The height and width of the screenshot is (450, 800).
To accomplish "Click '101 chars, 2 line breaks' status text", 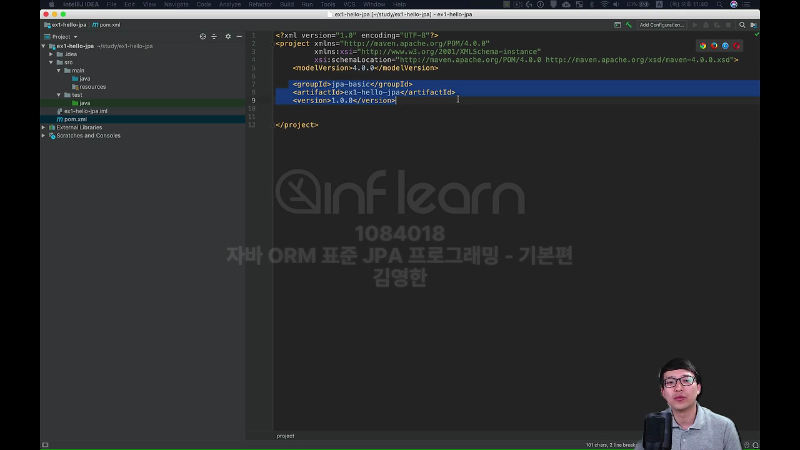I will [611, 445].
